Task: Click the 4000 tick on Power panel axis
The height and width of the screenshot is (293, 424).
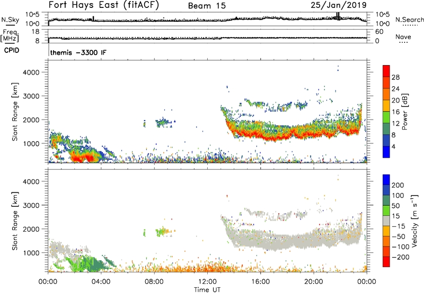Action: (31, 72)
